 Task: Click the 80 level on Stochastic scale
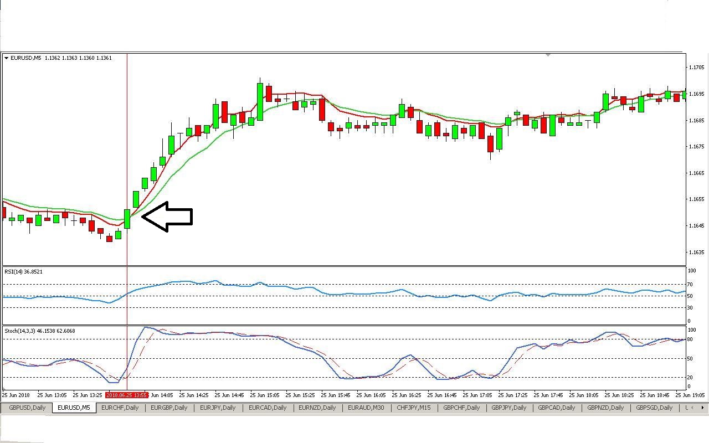[691, 339]
